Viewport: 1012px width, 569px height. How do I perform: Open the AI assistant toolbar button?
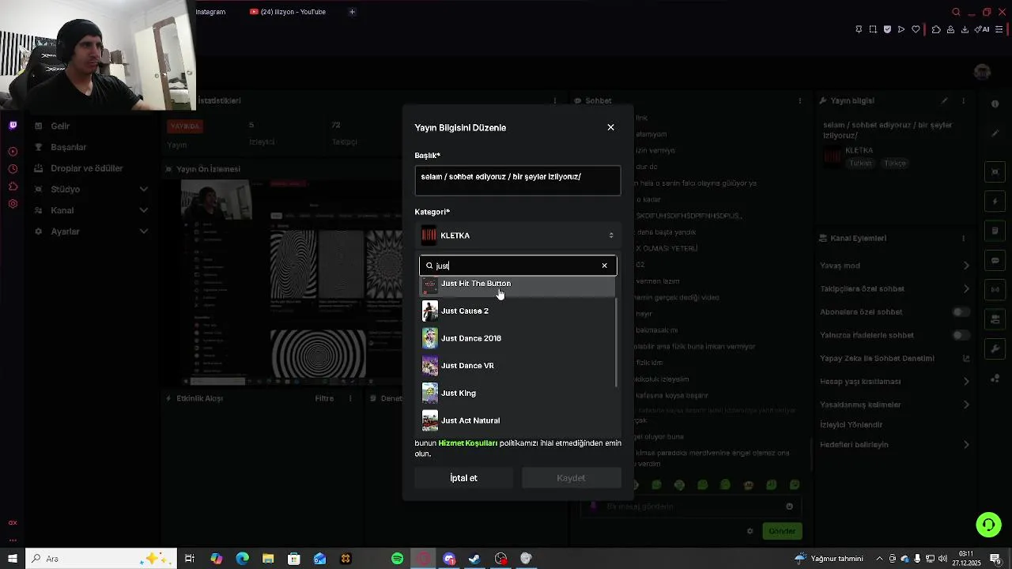[982, 30]
